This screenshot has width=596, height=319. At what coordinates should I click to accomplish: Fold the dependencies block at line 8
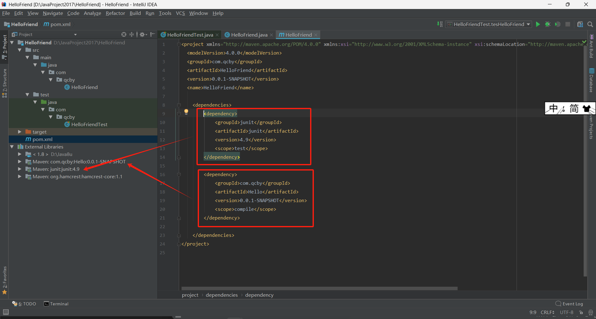(x=179, y=105)
